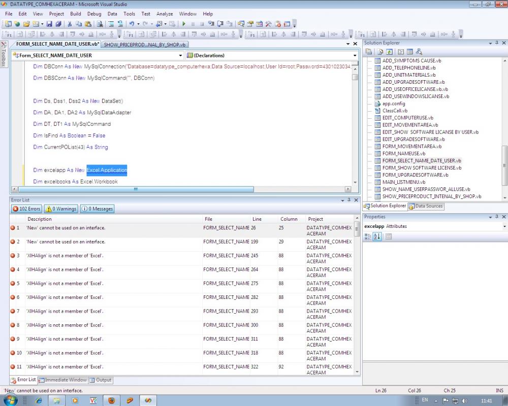The width and height of the screenshot is (508, 406).
Task: Open the Toolbox side panel
Action: (x=4, y=55)
